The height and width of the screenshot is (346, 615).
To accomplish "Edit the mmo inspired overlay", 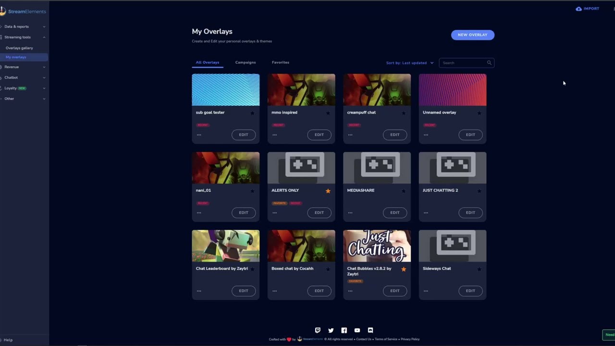I will click(x=319, y=135).
